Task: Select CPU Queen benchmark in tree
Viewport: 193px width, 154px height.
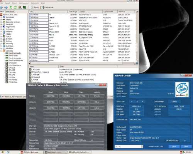Action: 13,63
